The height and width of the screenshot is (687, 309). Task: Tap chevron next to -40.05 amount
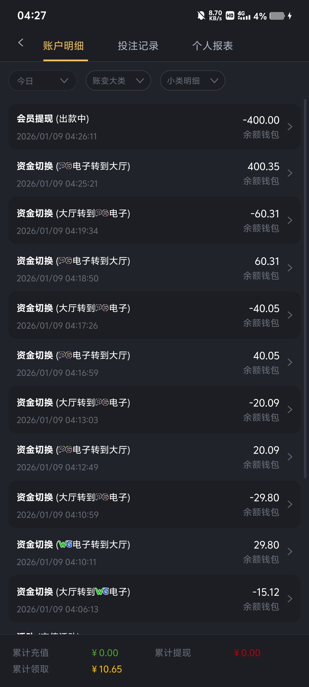(290, 315)
